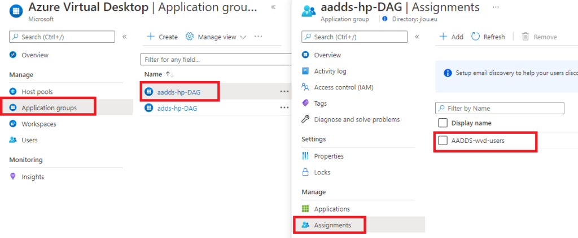Focus the Filter by Name box
This screenshot has height=238, width=578.
point(500,109)
